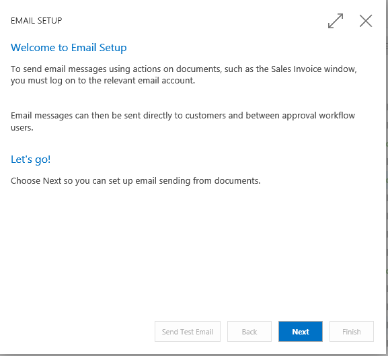
Task: Click the Let's go! heading
Action: point(31,159)
